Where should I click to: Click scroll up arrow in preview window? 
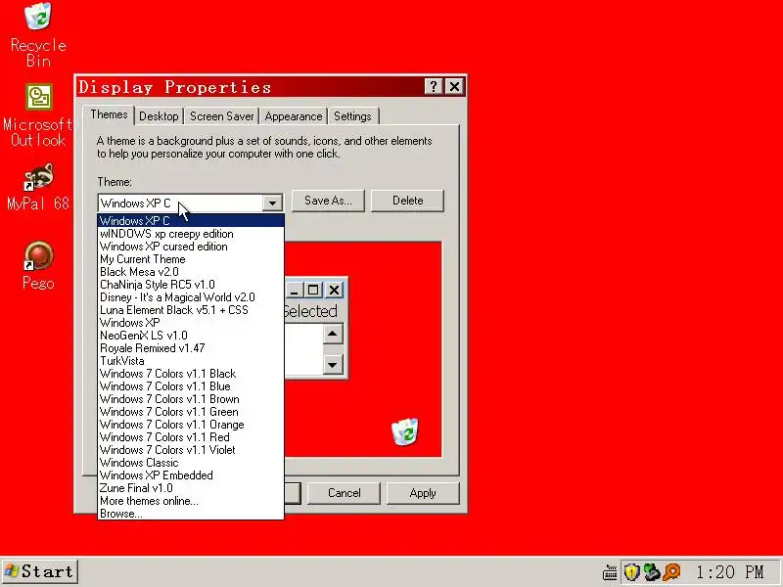(x=333, y=334)
